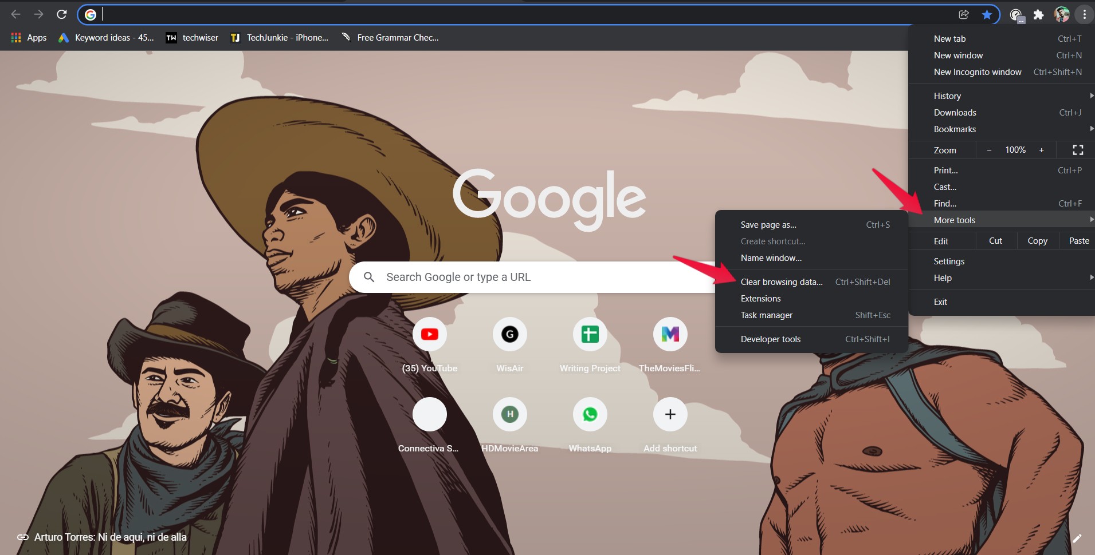This screenshot has height=555, width=1095.
Task: Choose New Incognito window
Action: (1002, 72)
